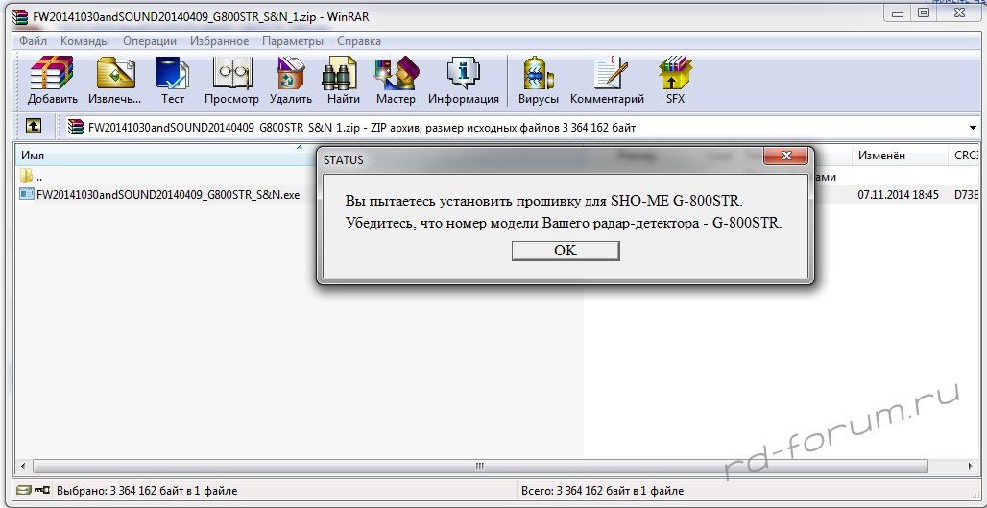Go up one folder level arrow button
The width and height of the screenshot is (987, 508).
tap(34, 127)
